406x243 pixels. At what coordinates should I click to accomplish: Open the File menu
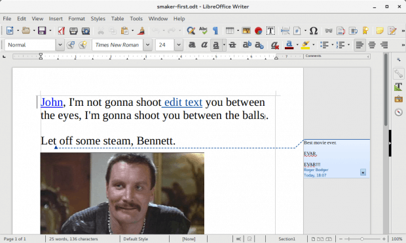(x=7, y=18)
